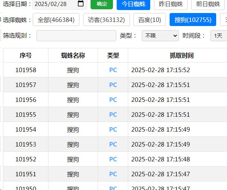Open the 类型 不限 dropdown
Viewport: 227px width, 190px height.
click(160, 36)
